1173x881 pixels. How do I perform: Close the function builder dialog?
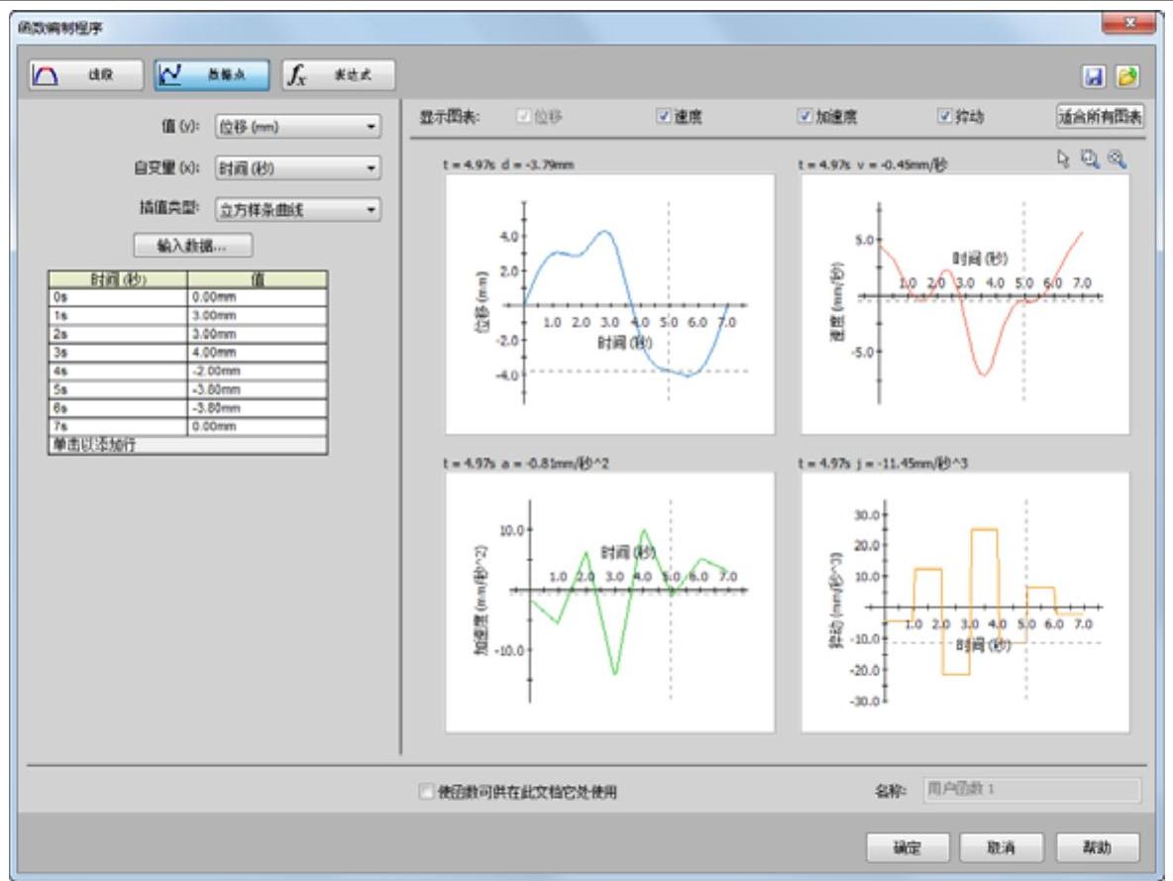[x=1129, y=23]
